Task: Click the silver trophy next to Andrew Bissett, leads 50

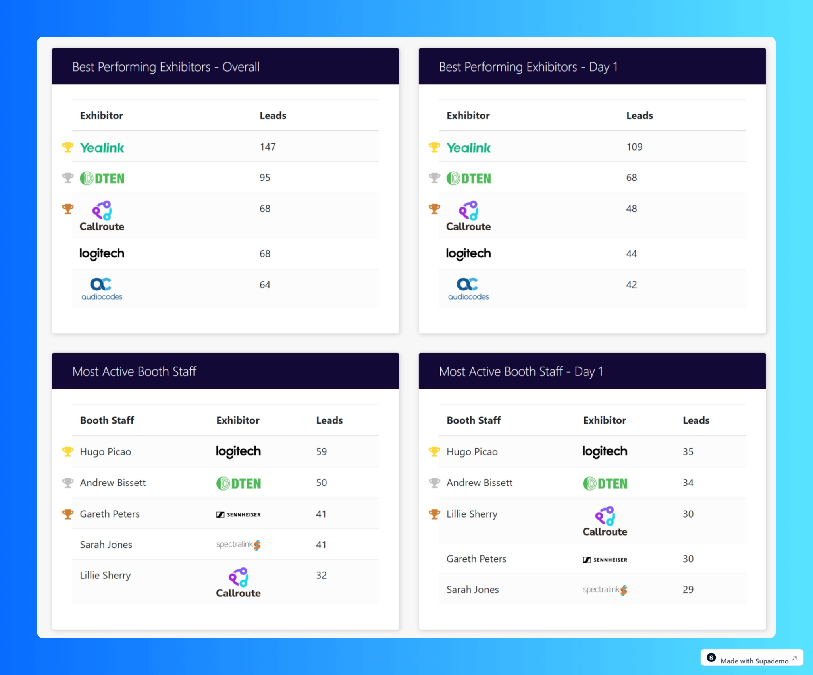Action: [68, 483]
